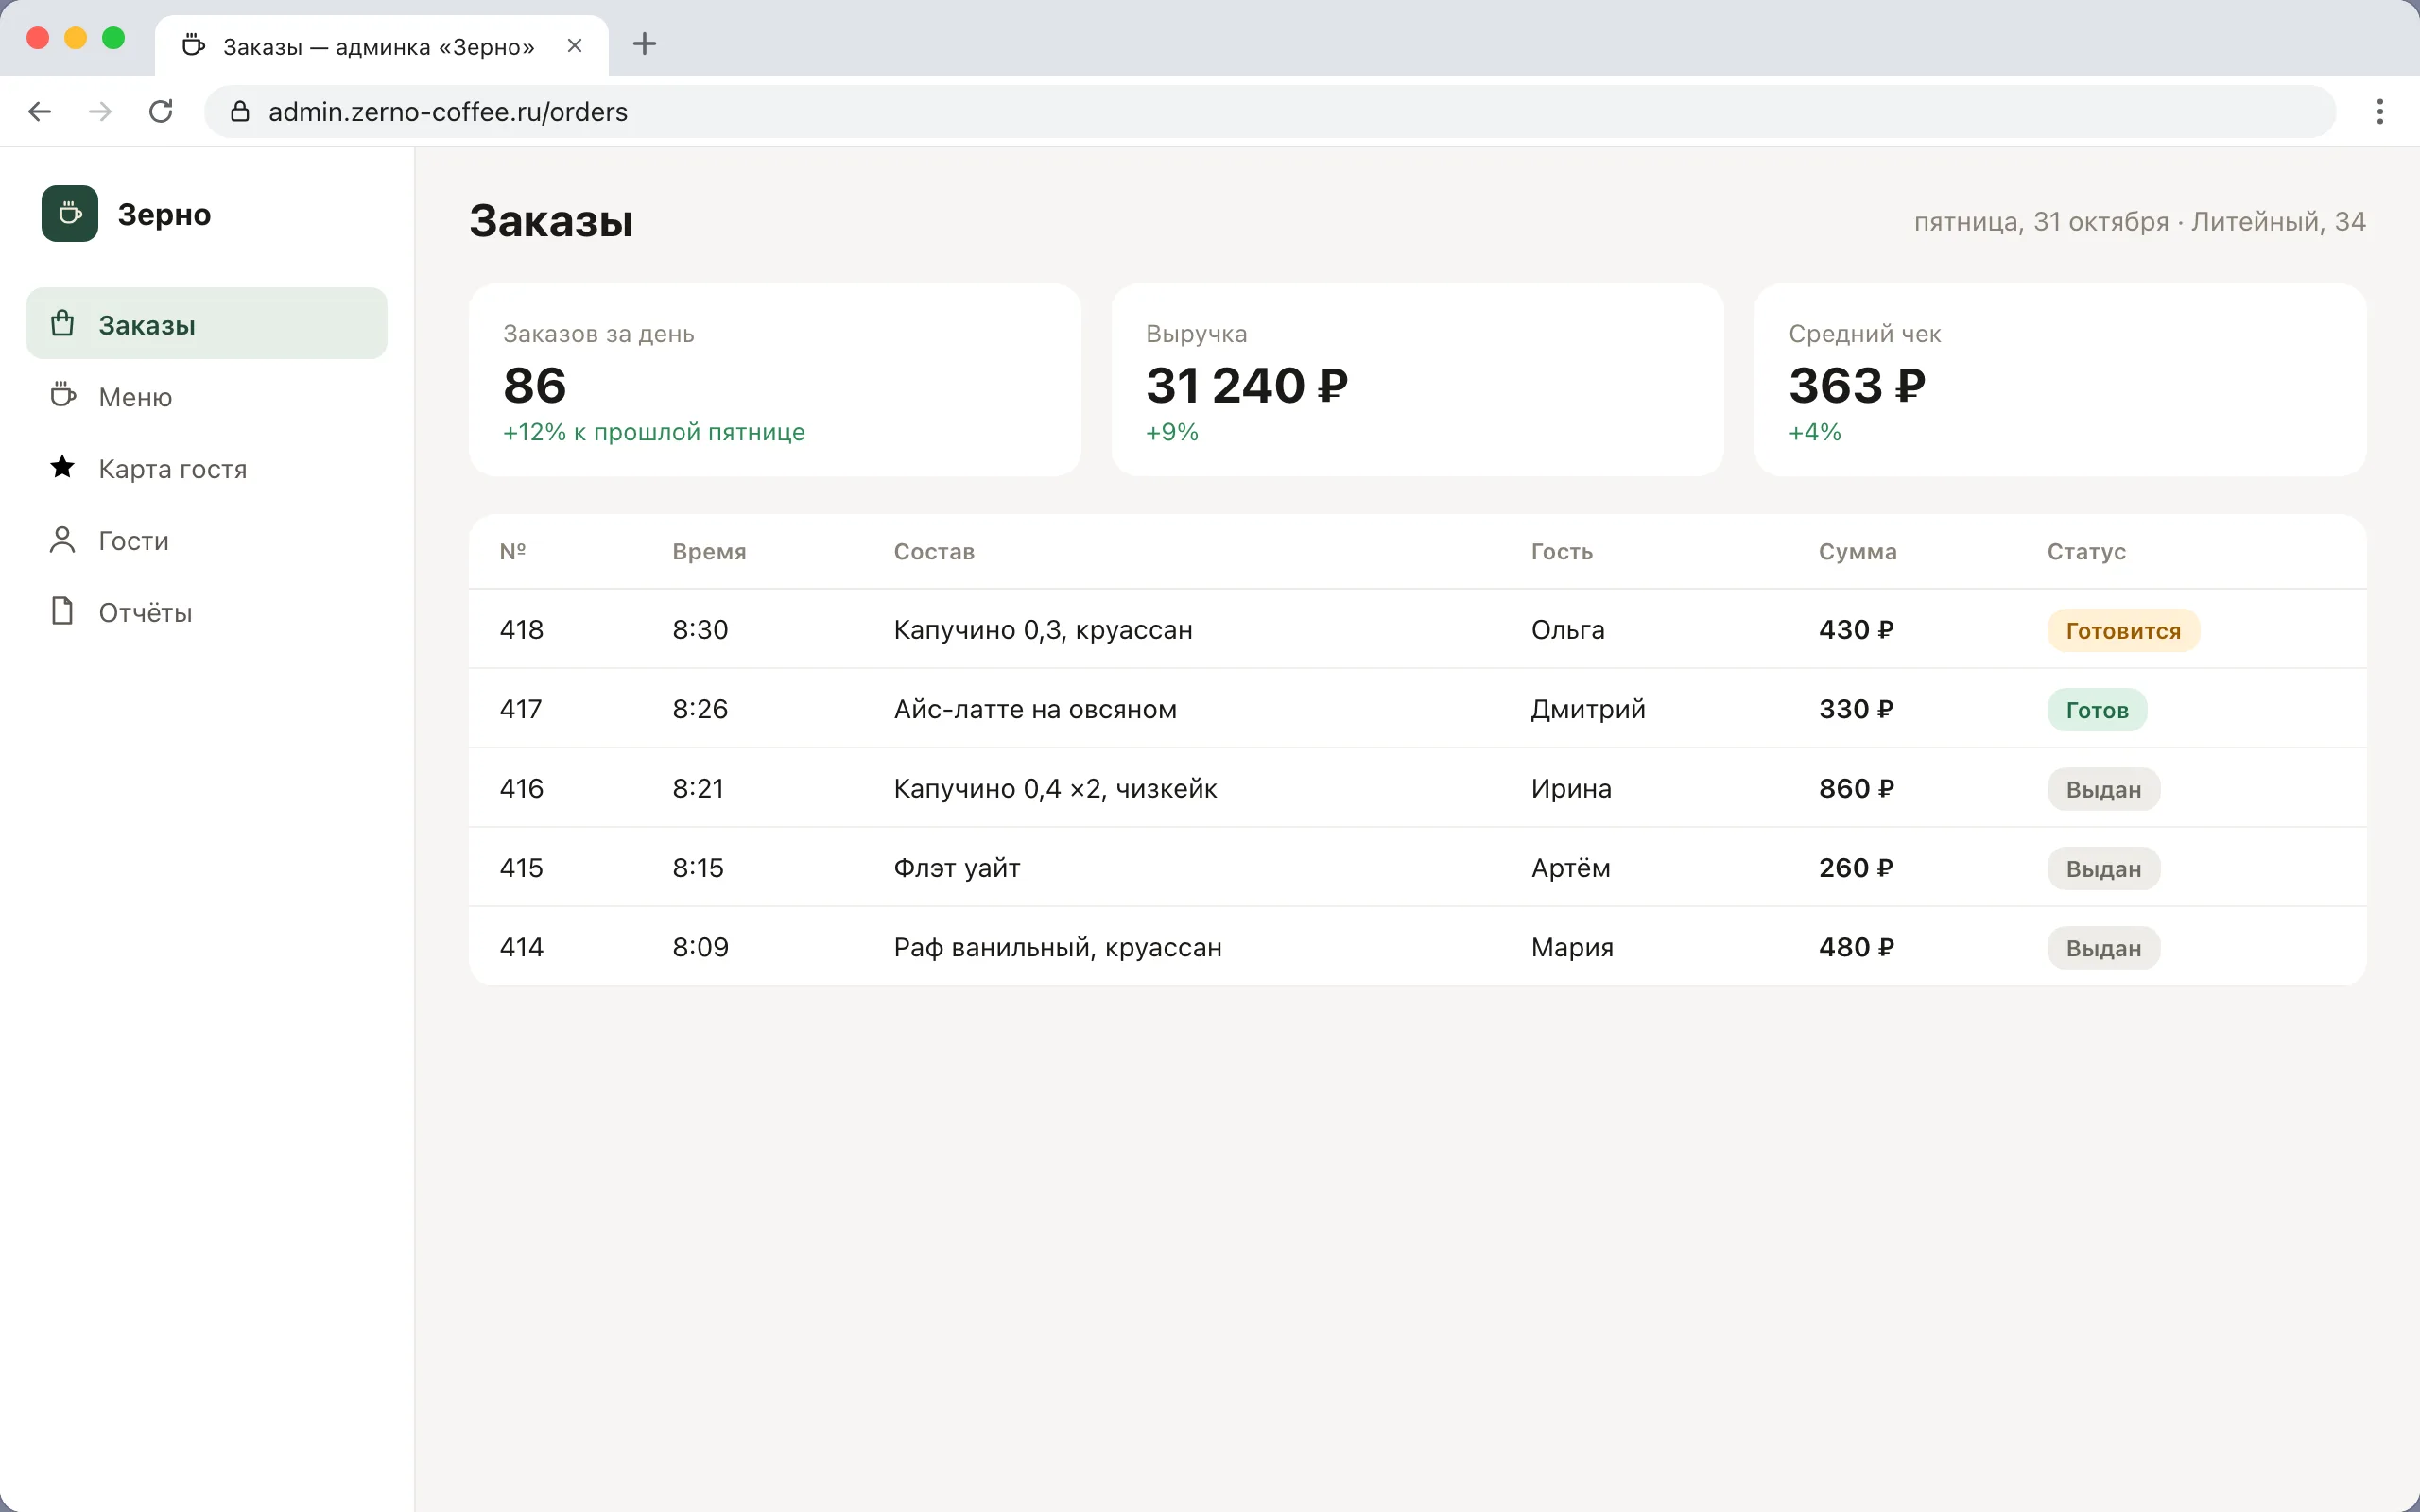This screenshot has width=2420, height=1512.
Task: Open the Заказы sidebar section
Action: click(207, 324)
